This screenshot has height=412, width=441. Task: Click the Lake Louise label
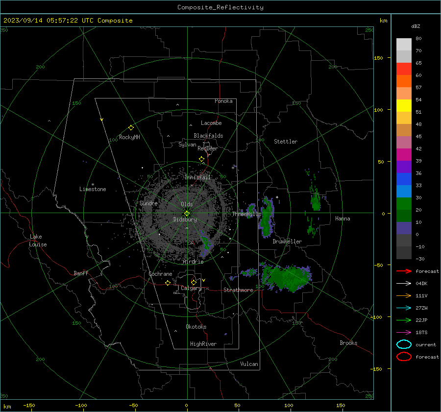pyautogui.click(x=38, y=241)
